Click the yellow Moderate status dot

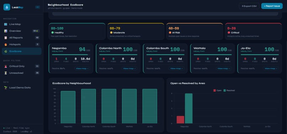tap(111, 33)
